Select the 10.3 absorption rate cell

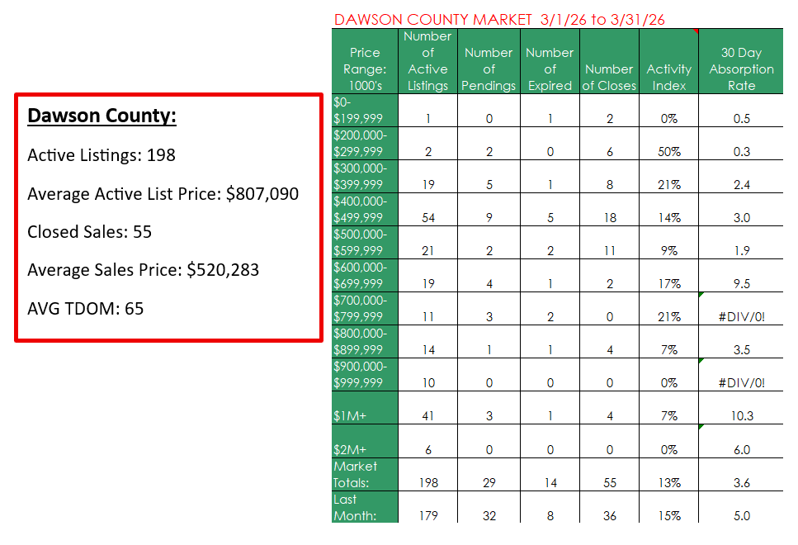741,416
